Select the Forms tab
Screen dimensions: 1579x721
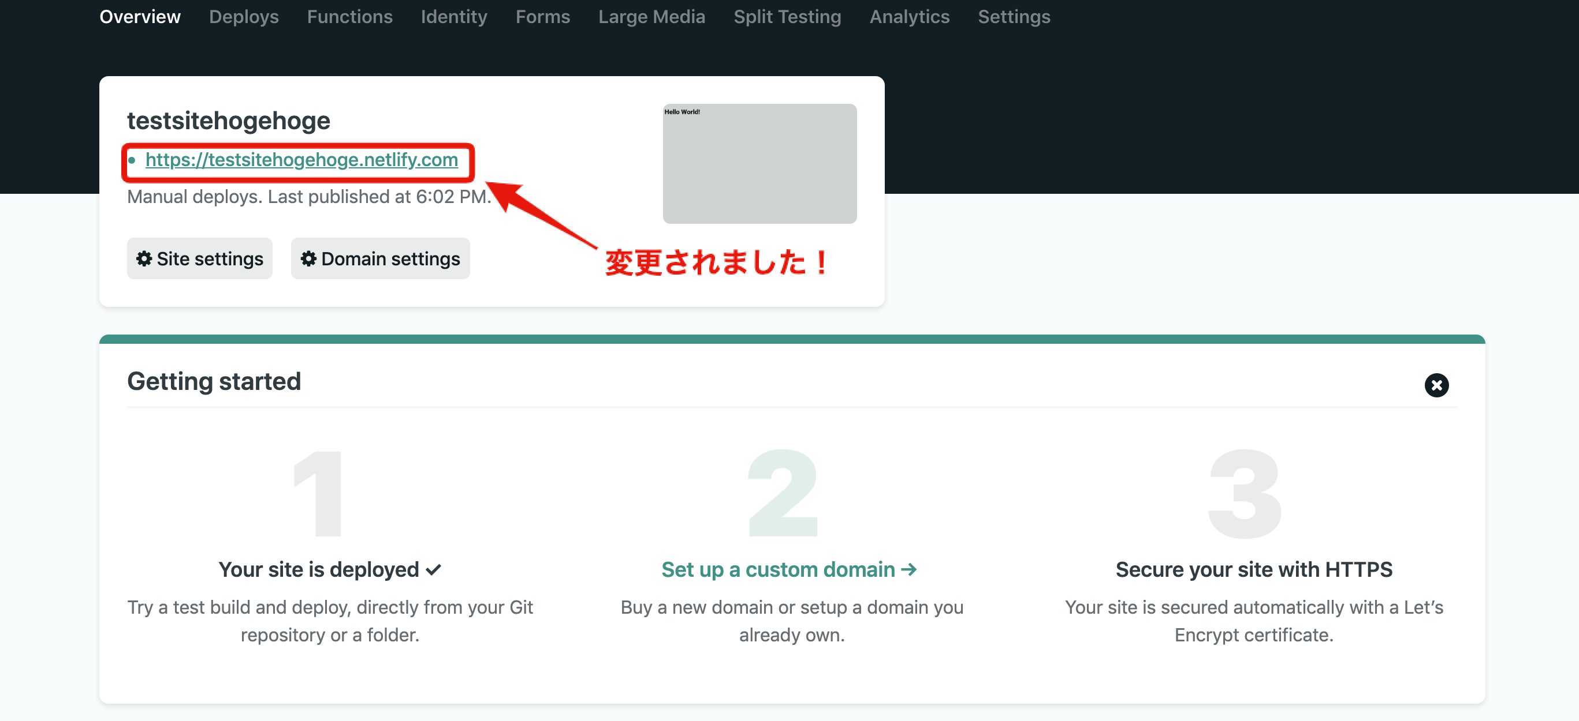(542, 17)
